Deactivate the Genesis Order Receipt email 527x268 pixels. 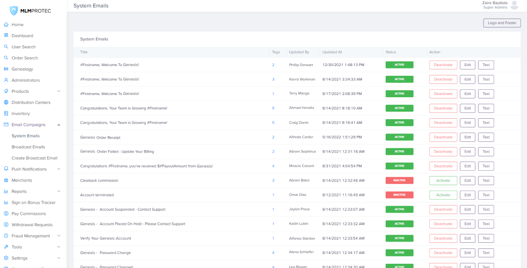click(x=443, y=137)
